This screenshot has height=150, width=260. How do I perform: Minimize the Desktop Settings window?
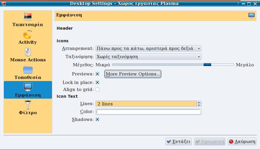[x=244, y=4]
